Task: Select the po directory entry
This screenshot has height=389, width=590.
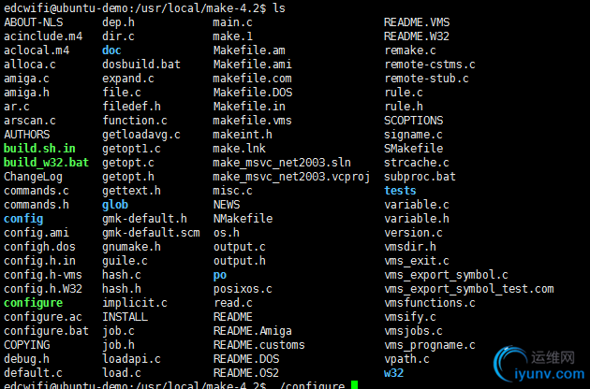Action: coord(220,276)
